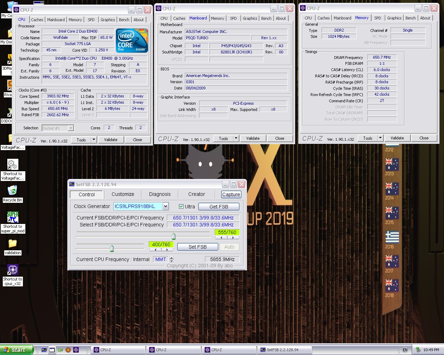Open the disabled Socket #1 selection dropdown
This screenshot has width=444, height=355.
coord(58,128)
